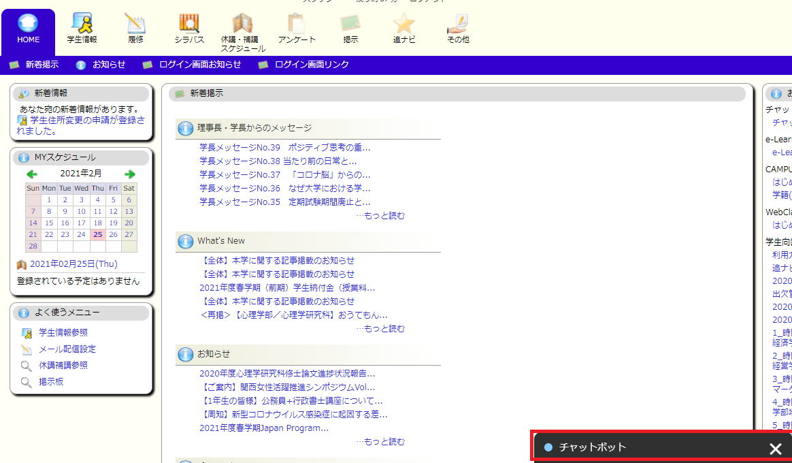Click the よく使うメニュー header info icon

tap(24, 313)
